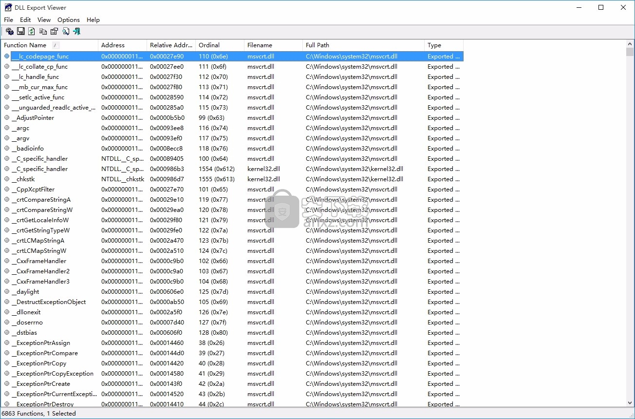Sort by the Address column header
The image size is (635, 419).
point(123,45)
